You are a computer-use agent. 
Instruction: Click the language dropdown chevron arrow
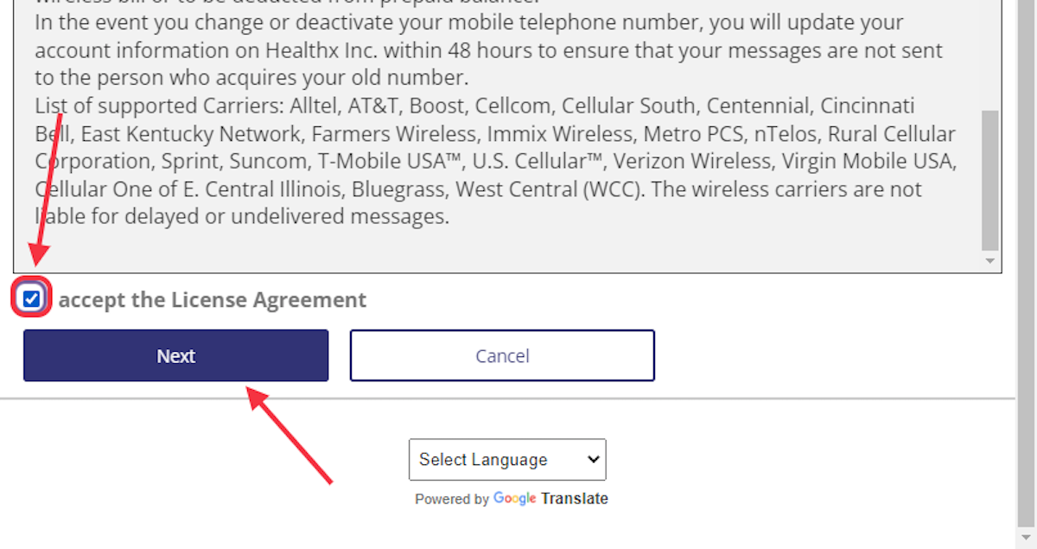[x=593, y=459]
